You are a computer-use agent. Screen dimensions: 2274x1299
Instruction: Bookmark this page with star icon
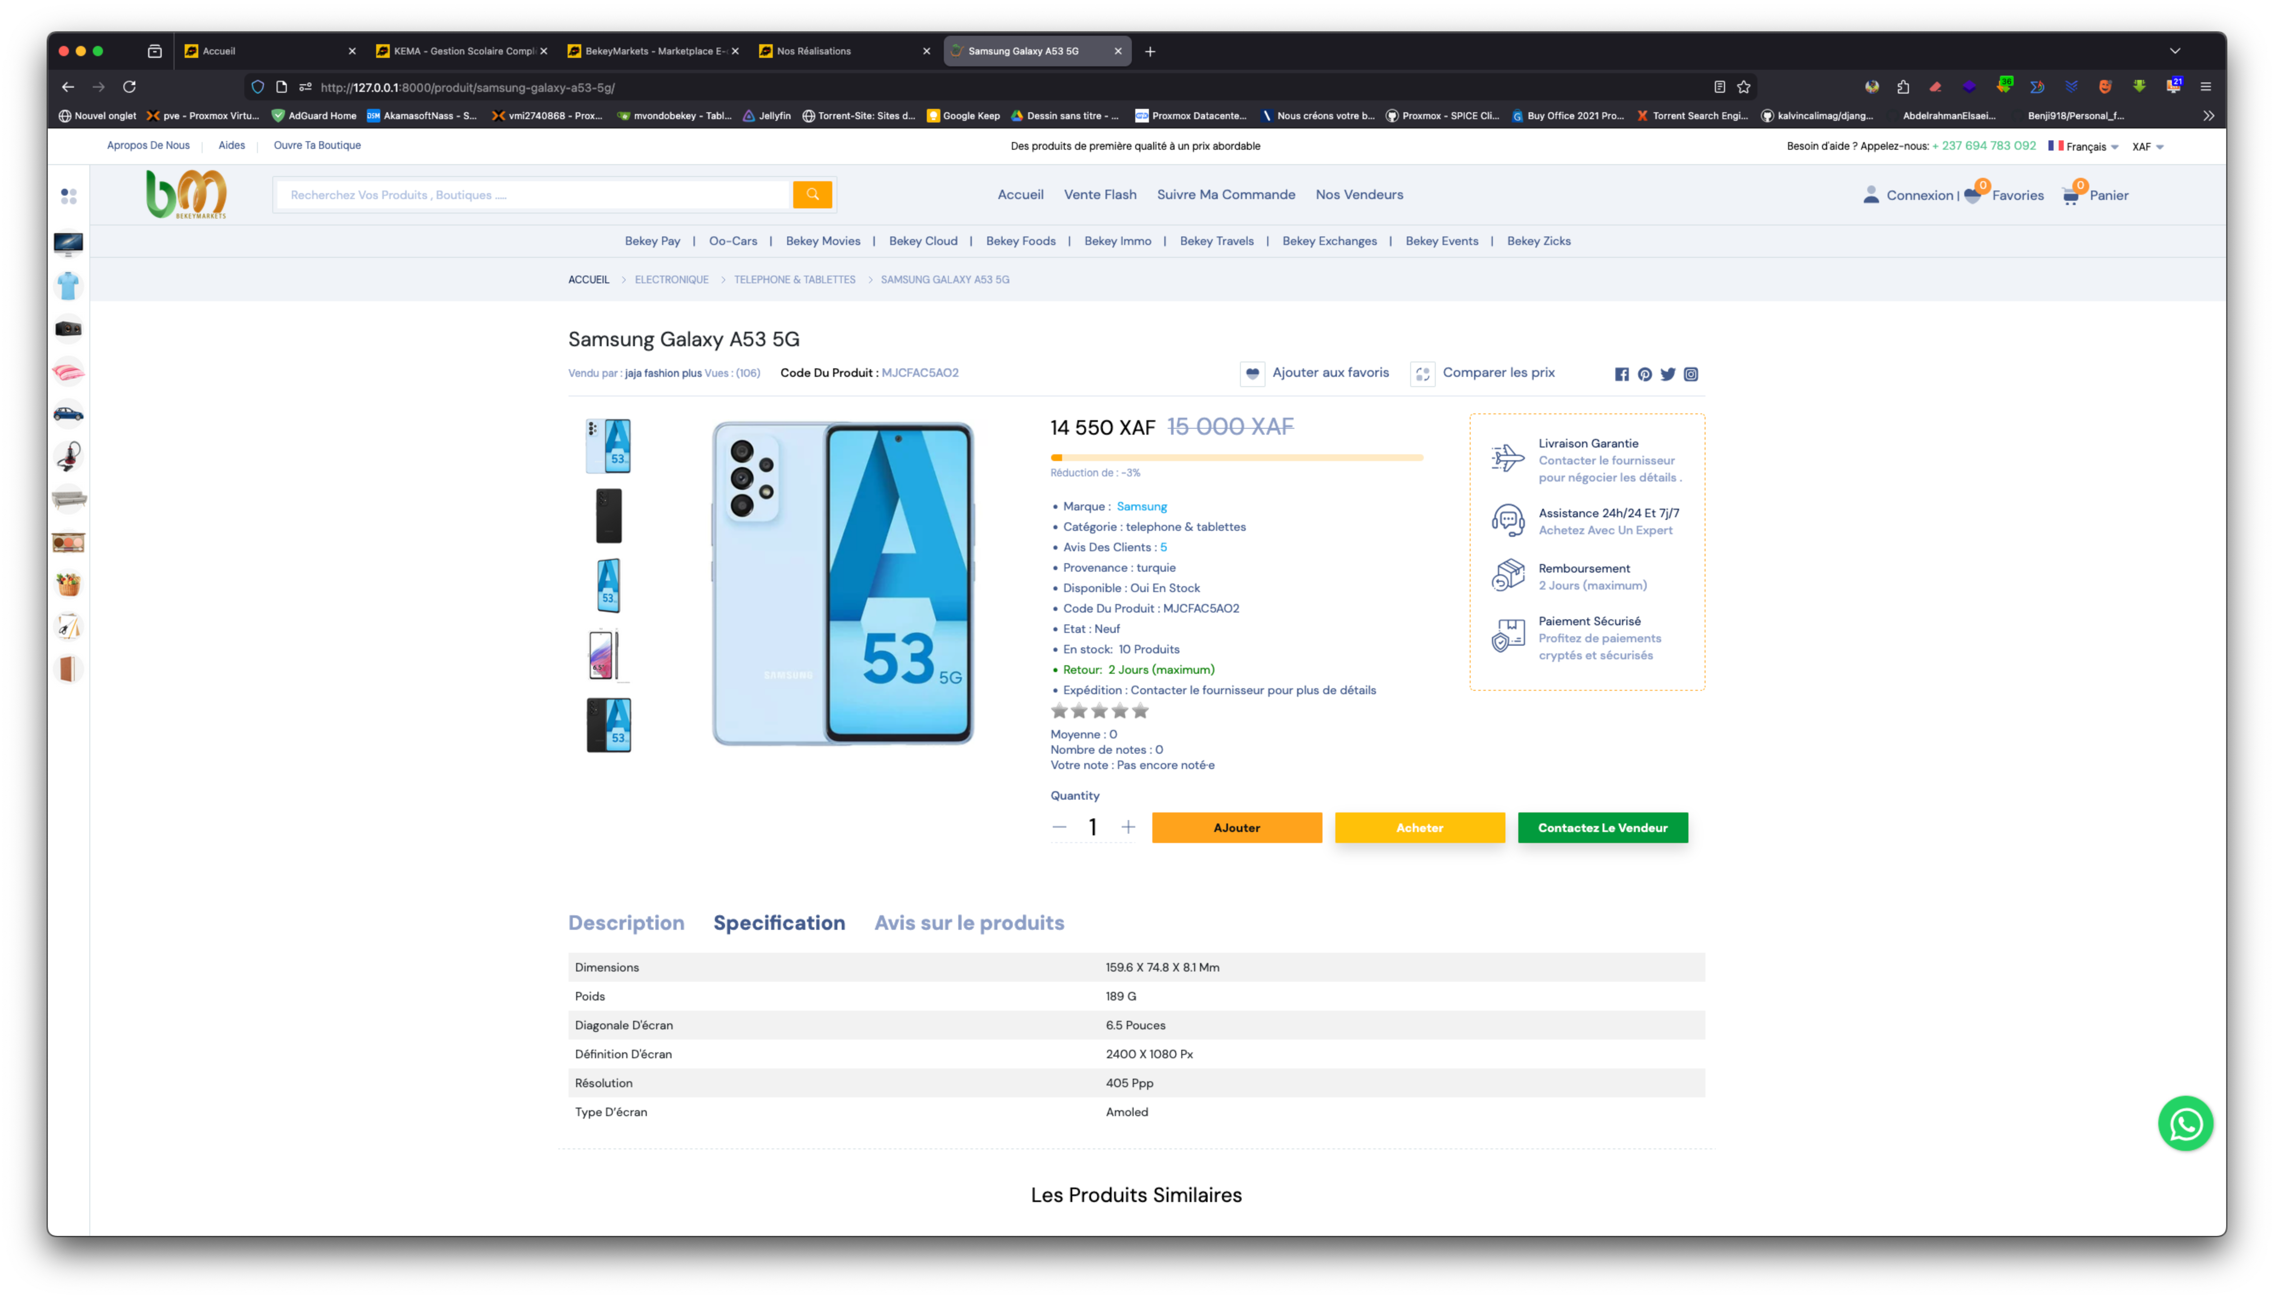[1744, 86]
